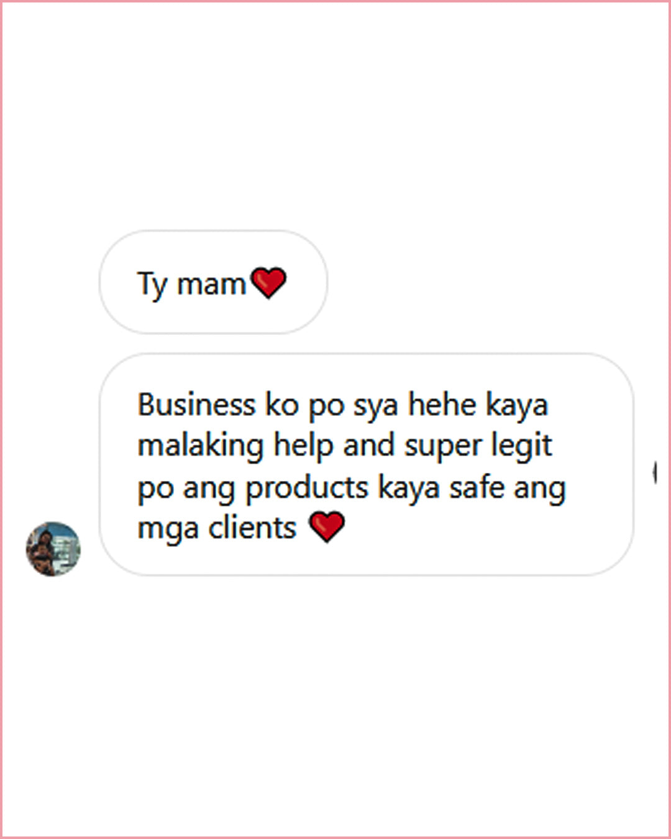Click the word 'Business' in the message
Viewport: 671px width, 839px height.
click(196, 405)
